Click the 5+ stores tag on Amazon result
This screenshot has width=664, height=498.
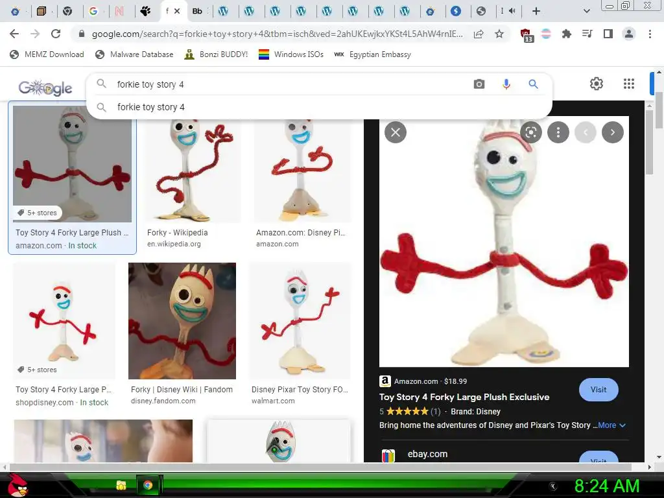pos(37,213)
